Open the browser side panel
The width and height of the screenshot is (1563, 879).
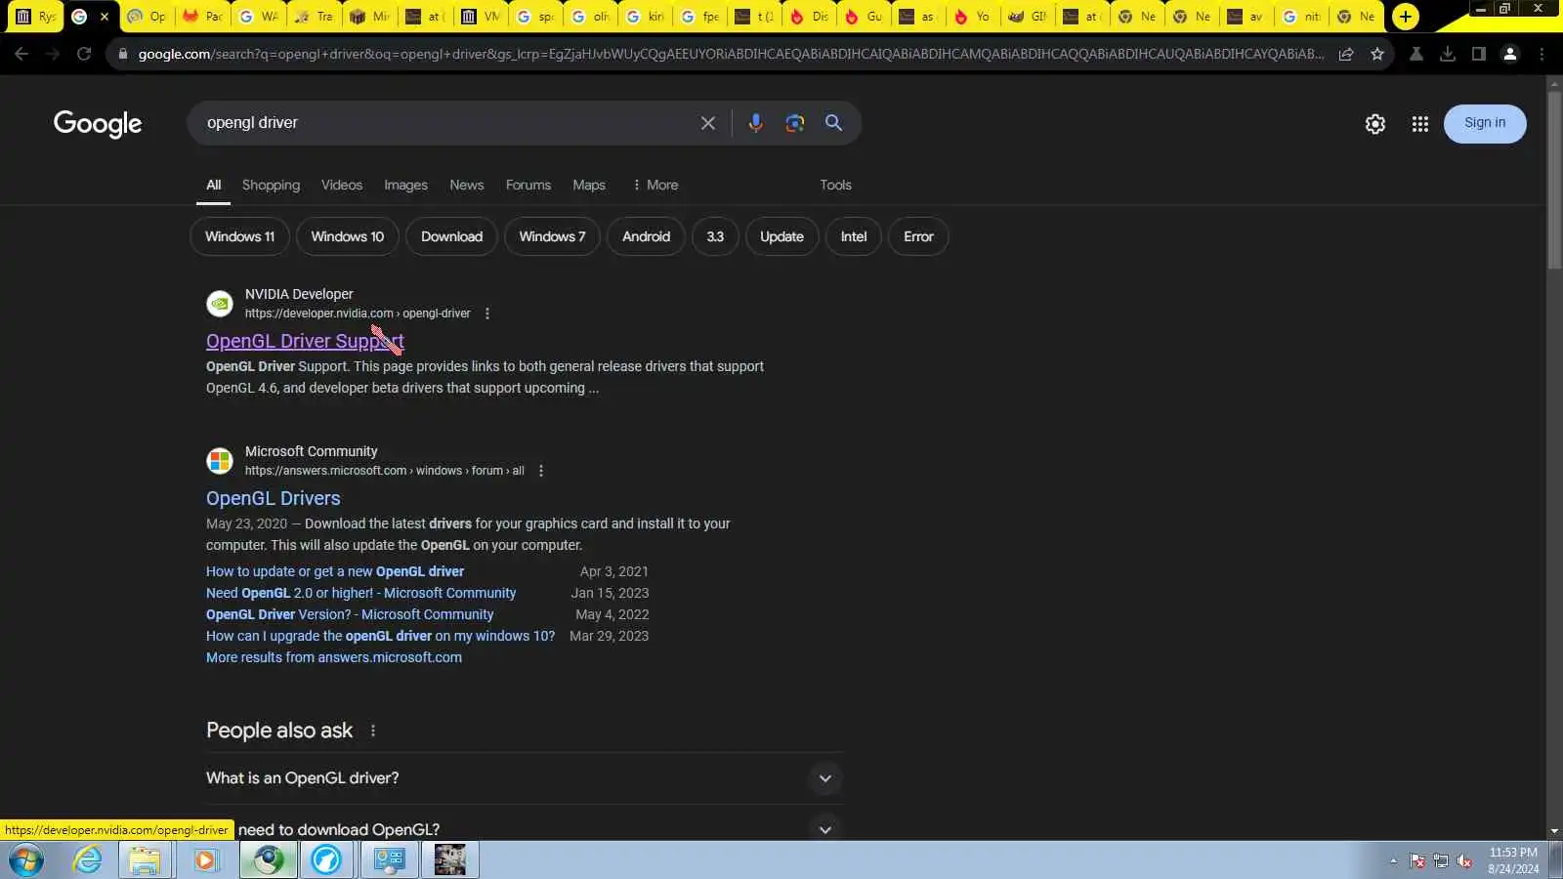coord(1479,54)
